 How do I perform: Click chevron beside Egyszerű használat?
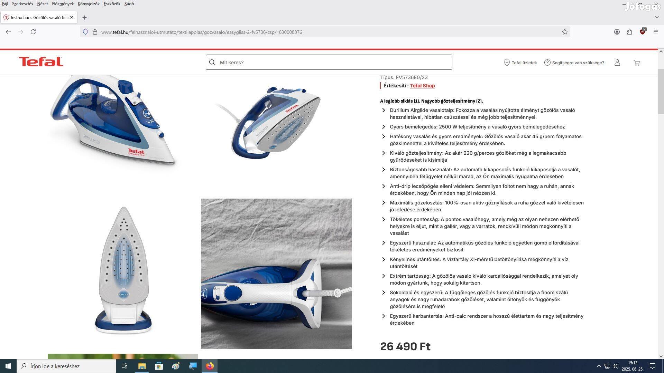(383, 243)
